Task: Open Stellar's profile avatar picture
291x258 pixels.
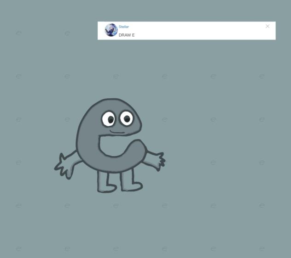Action: point(111,30)
